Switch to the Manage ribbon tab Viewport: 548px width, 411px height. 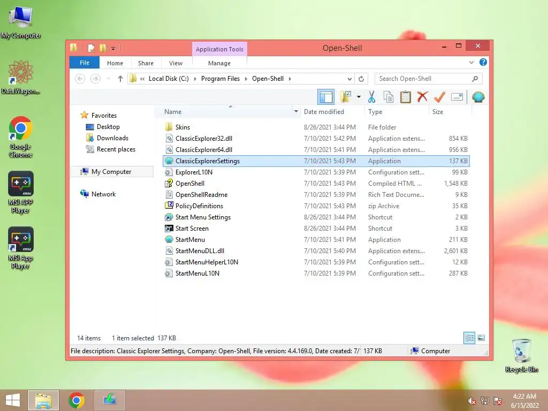(219, 63)
